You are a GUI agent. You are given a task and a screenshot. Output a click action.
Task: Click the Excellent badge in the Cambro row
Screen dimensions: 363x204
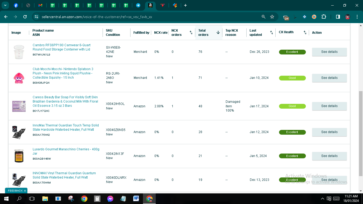tap(292, 52)
